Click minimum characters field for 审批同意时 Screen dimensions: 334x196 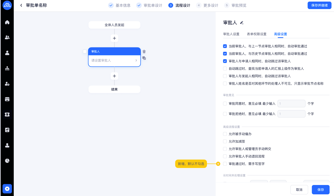(291, 104)
